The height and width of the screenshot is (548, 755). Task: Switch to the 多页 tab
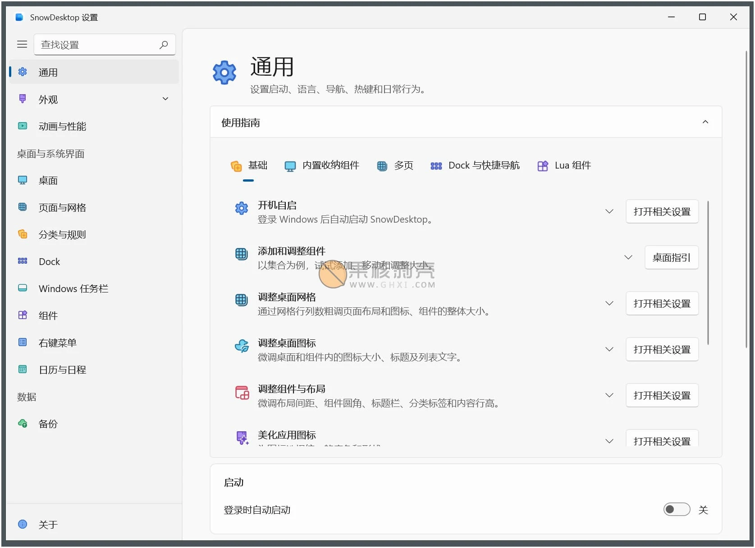click(395, 166)
